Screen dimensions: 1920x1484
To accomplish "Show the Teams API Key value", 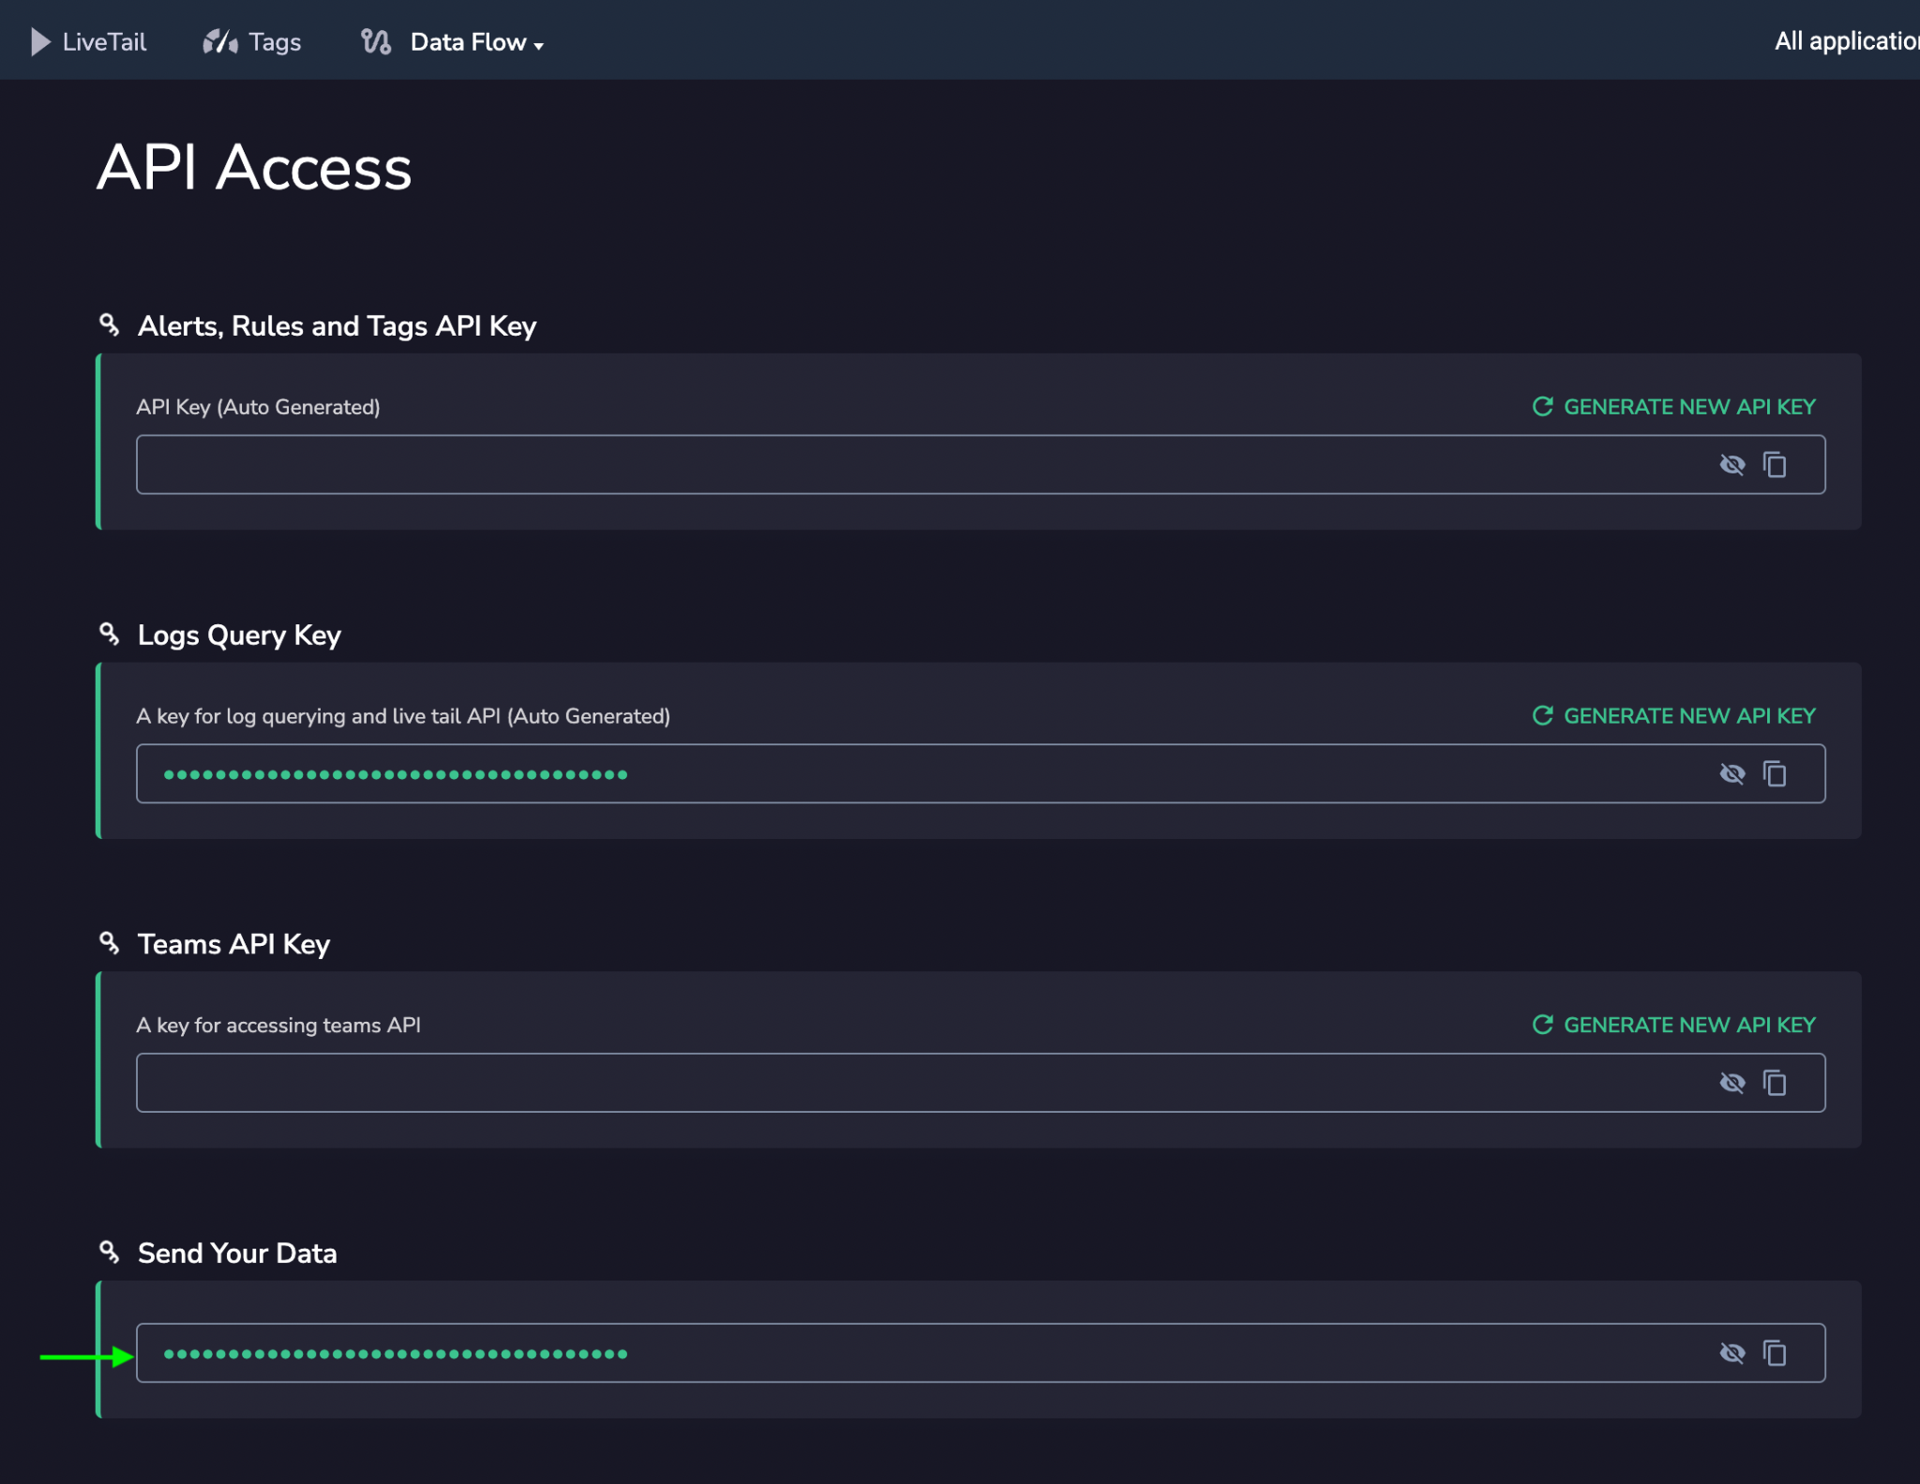I will coord(1732,1084).
